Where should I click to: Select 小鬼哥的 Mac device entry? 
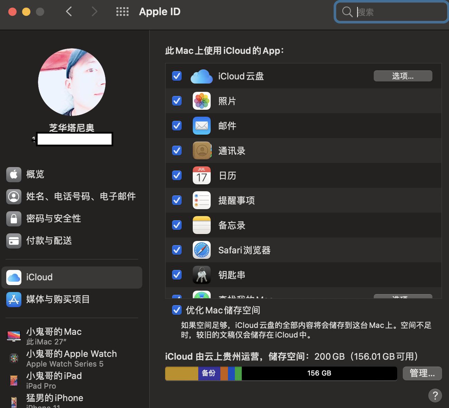54,336
